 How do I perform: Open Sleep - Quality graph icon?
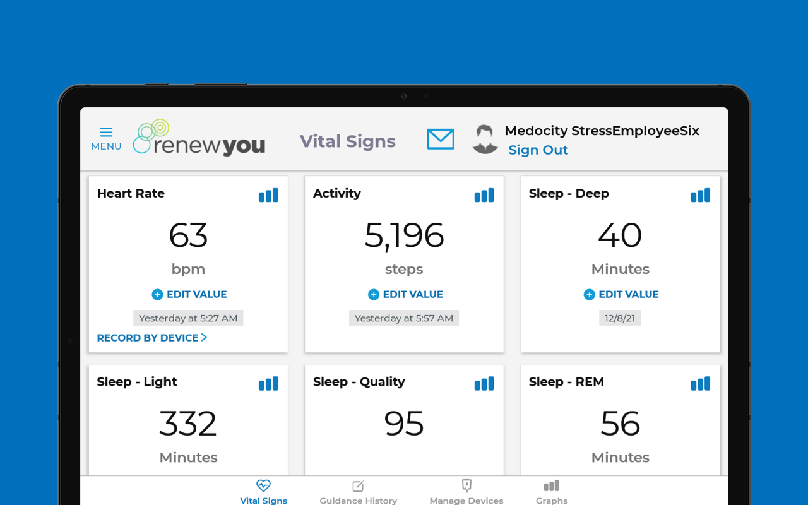484,384
